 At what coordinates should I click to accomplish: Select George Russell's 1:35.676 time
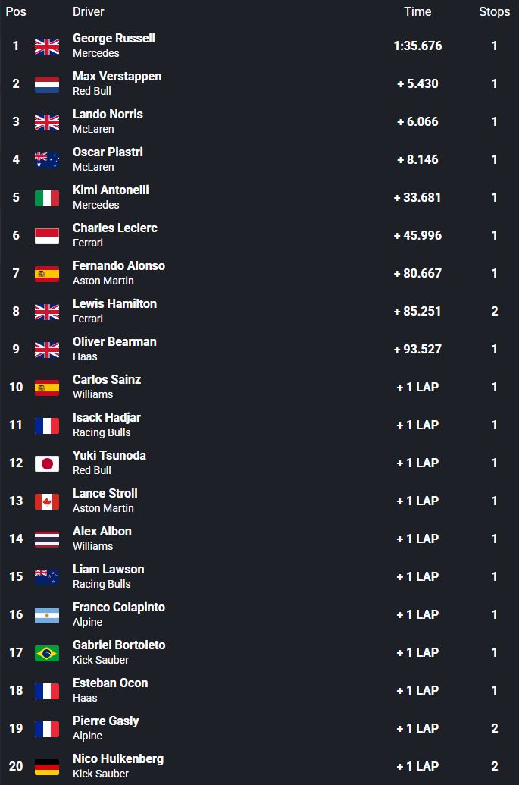pos(417,46)
